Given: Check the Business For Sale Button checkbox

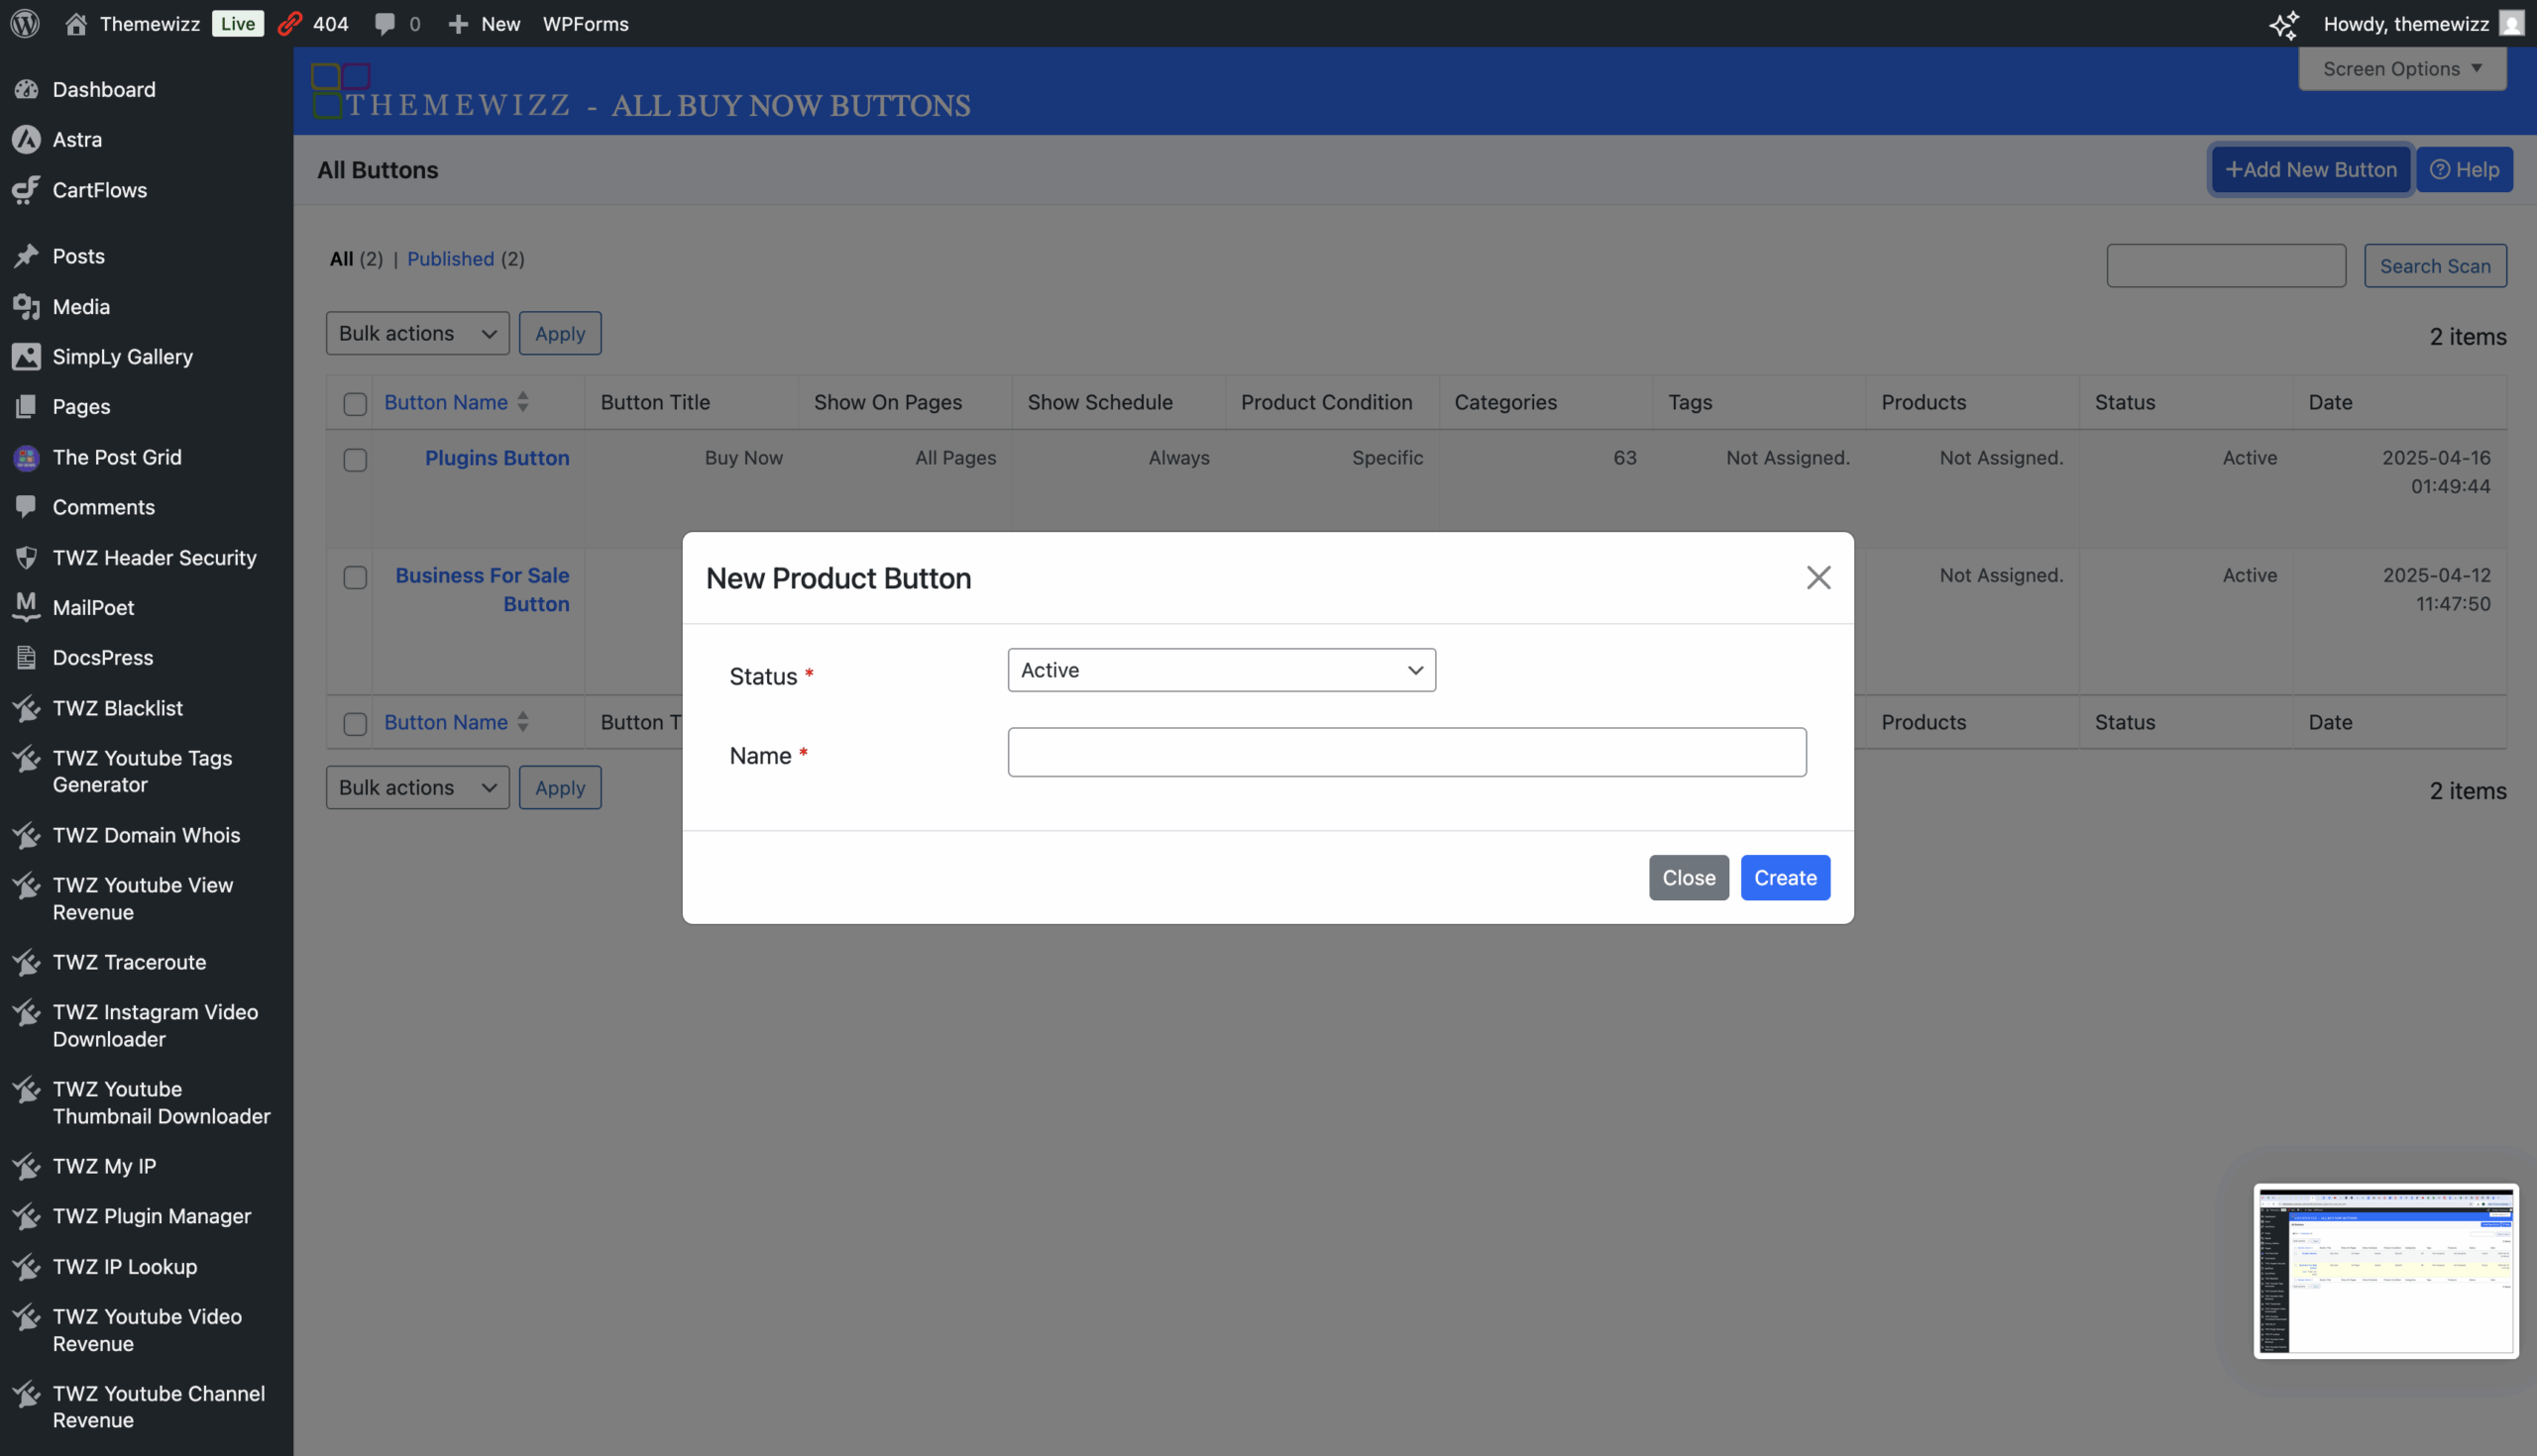Looking at the screenshot, I should (355, 578).
